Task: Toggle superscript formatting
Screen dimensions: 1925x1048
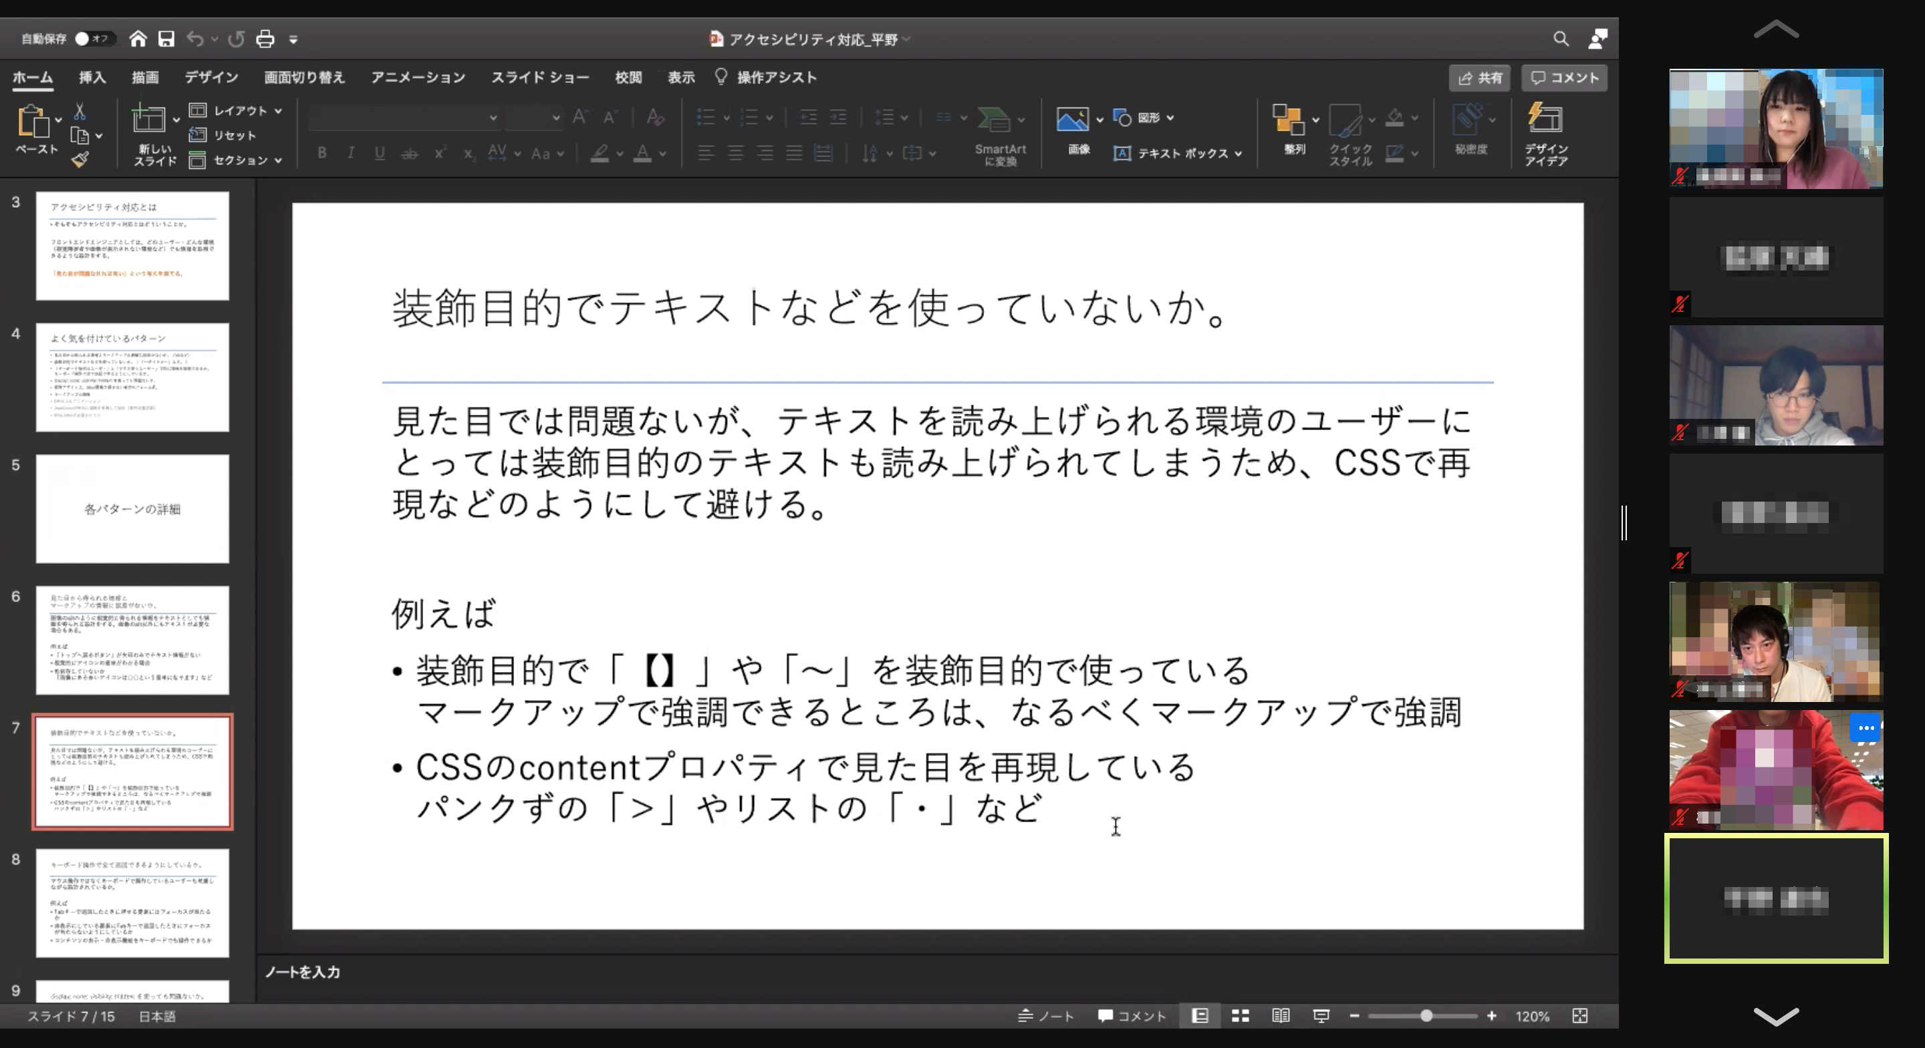Action: 440,153
